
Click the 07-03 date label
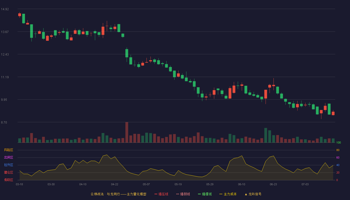tap(305, 184)
